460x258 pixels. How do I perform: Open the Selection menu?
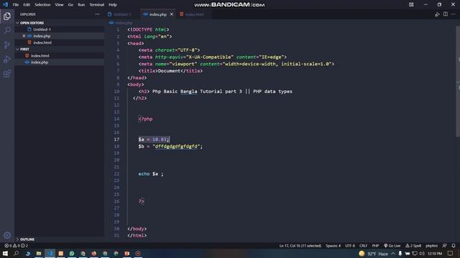point(42,5)
